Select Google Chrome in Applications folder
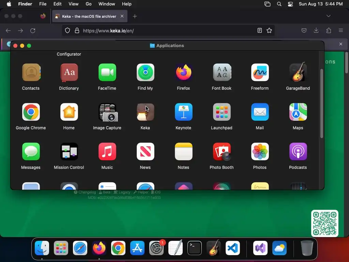 [31, 112]
